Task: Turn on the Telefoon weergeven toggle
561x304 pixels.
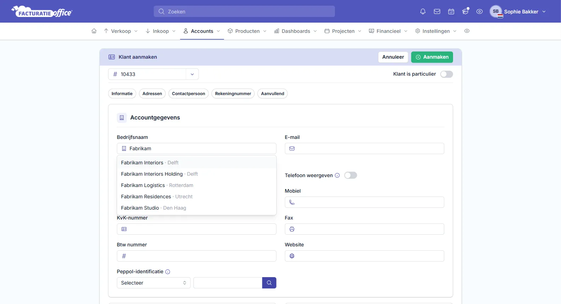Action: coord(350,175)
